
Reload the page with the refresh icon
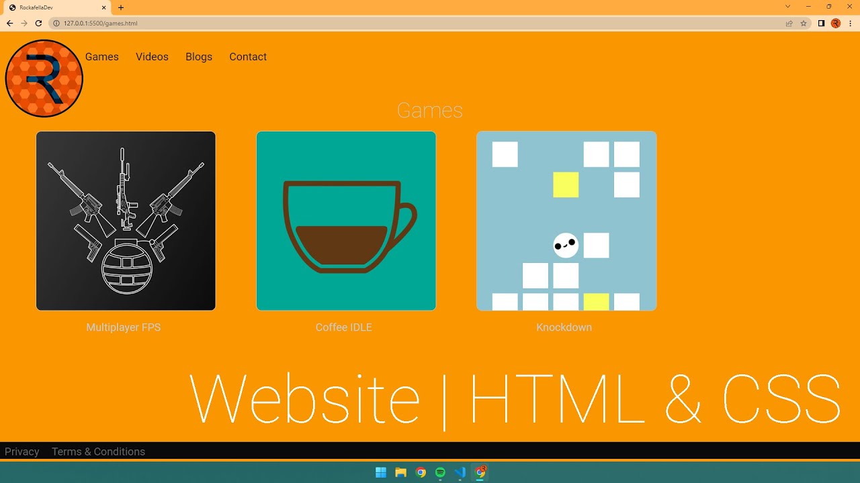tap(38, 23)
